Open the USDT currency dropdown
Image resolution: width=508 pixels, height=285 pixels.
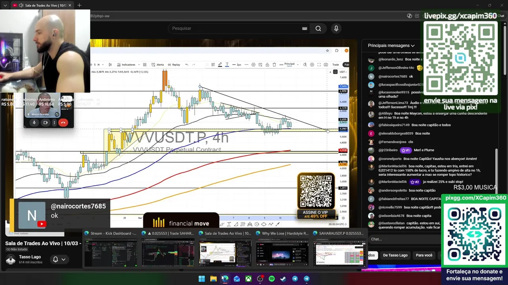[x=343, y=72]
